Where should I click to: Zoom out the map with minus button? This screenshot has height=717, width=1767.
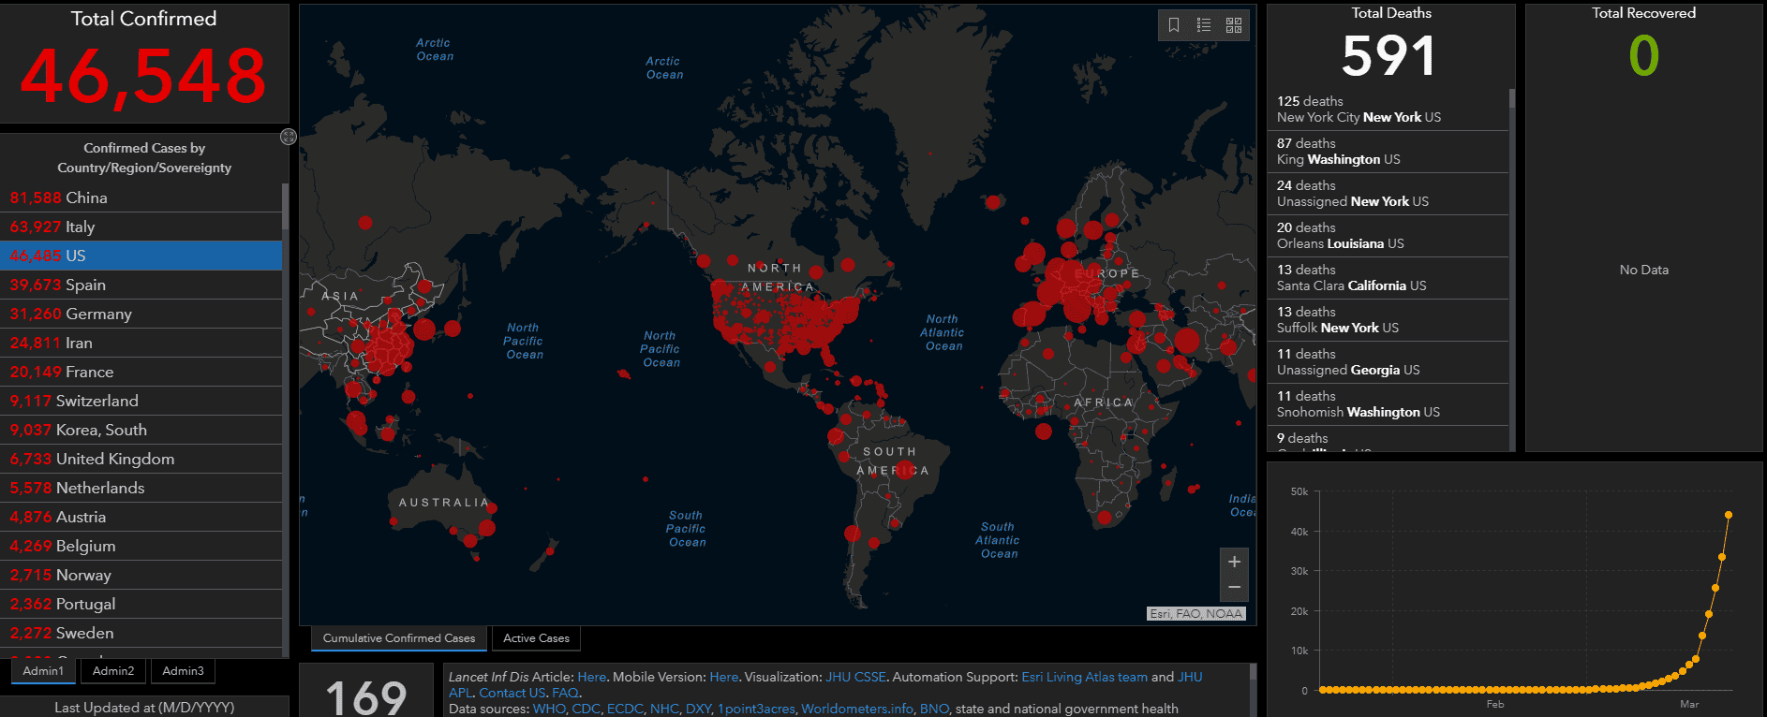[x=1234, y=588]
